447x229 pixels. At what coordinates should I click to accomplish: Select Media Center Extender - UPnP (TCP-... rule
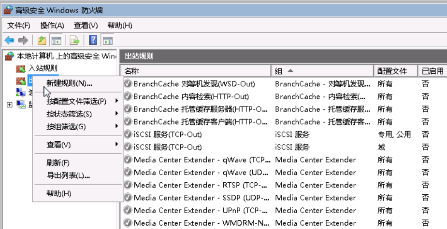[x=201, y=210]
